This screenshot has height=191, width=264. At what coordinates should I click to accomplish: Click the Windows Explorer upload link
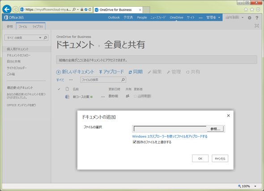pyautogui.click(x=170, y=136)
